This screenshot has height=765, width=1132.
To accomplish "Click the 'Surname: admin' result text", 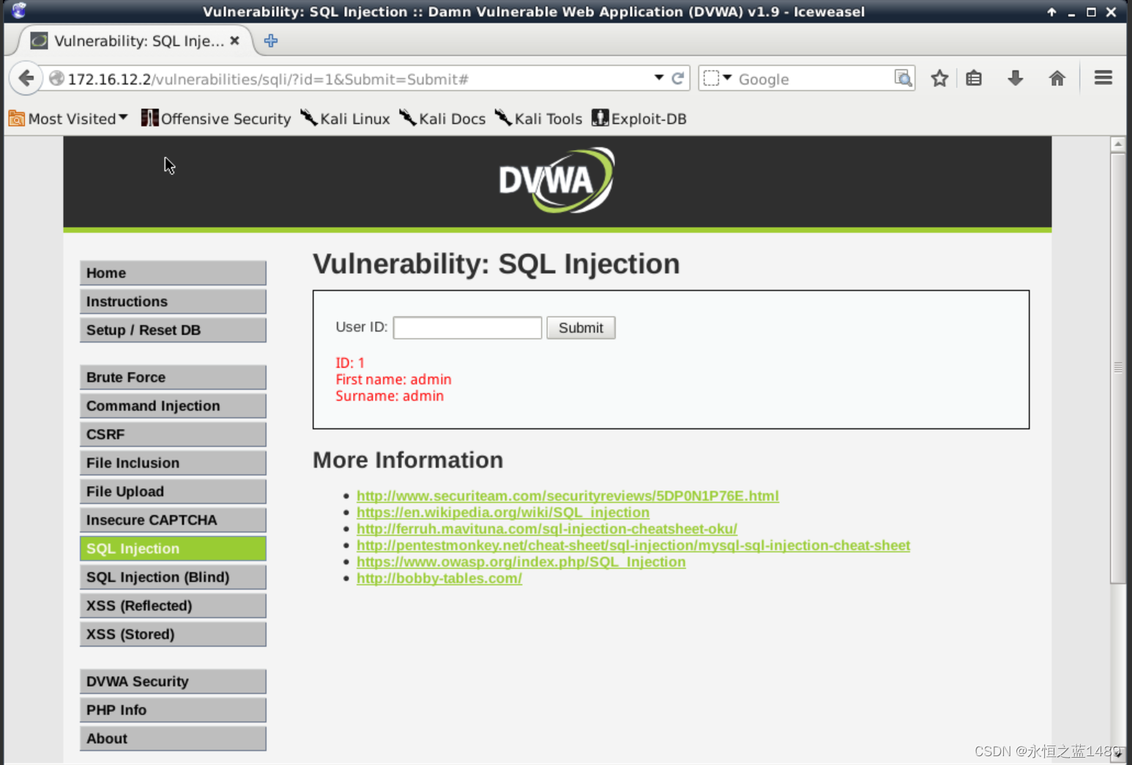I will (390, 396).
